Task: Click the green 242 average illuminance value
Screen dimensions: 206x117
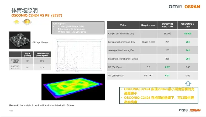Action: tap(188, 50)
